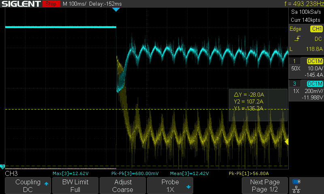Viewport: 324px width, 194px height.
Task: Click the CH3 menu title label
Action: click(x=11, y=173)
